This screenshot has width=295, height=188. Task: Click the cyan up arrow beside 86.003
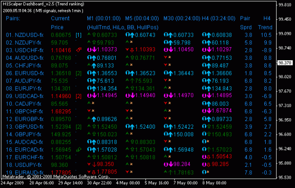[209, 104]
